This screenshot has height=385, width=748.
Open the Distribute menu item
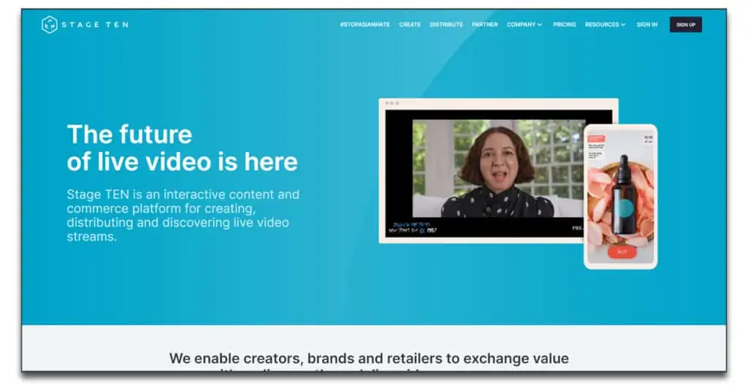pyautogui.click(x=446, y=24)
